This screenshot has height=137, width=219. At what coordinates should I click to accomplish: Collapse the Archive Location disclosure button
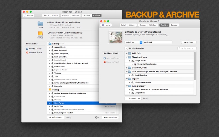pyautogui.click(x=126, y=48)
